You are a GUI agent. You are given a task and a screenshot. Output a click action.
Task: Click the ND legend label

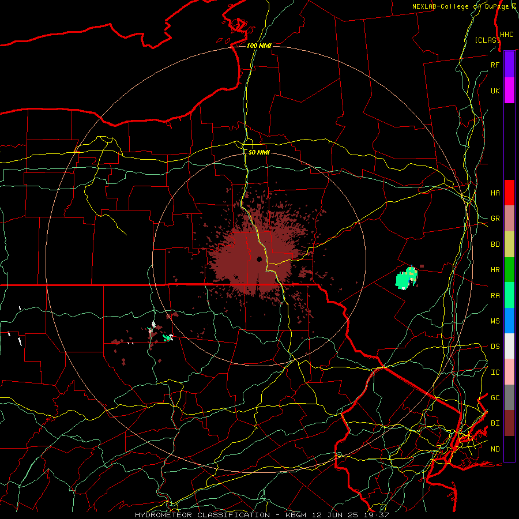pos(495,449)
